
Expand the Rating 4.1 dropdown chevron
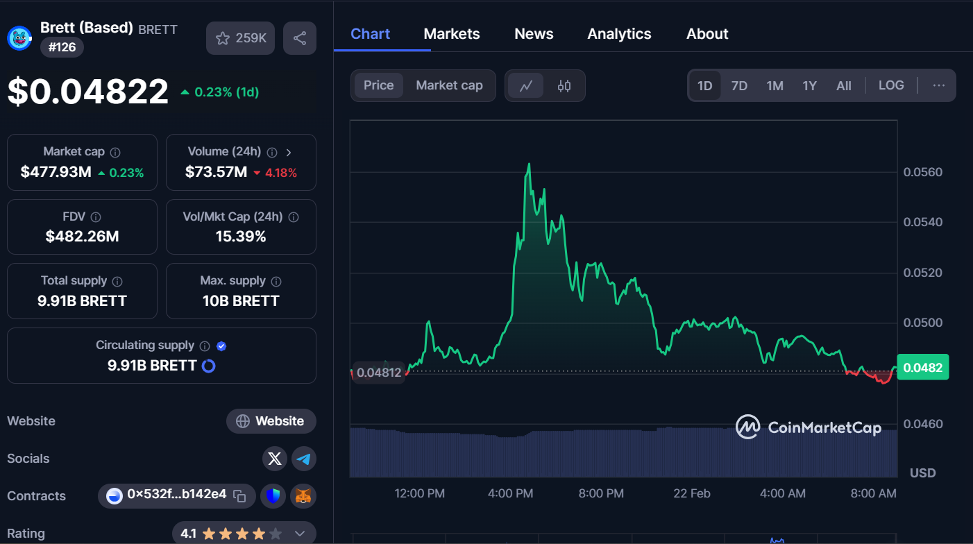click(x=300, y=534)
